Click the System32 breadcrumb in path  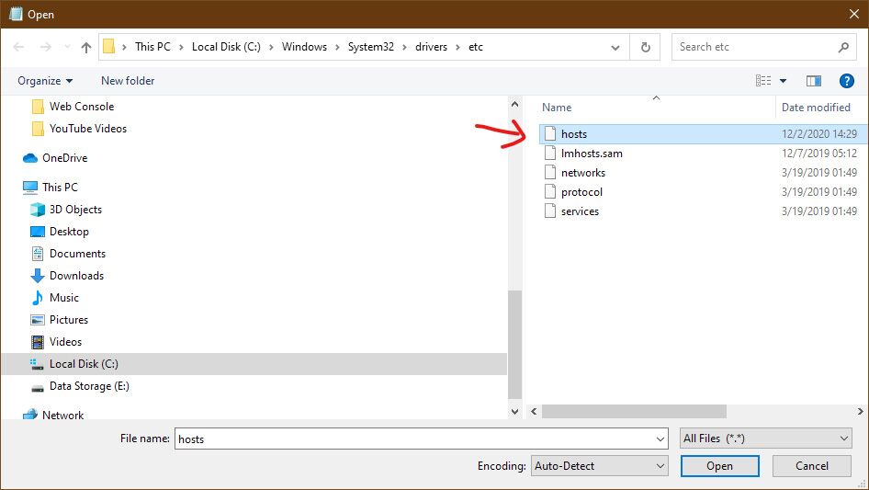pos(370,47)
